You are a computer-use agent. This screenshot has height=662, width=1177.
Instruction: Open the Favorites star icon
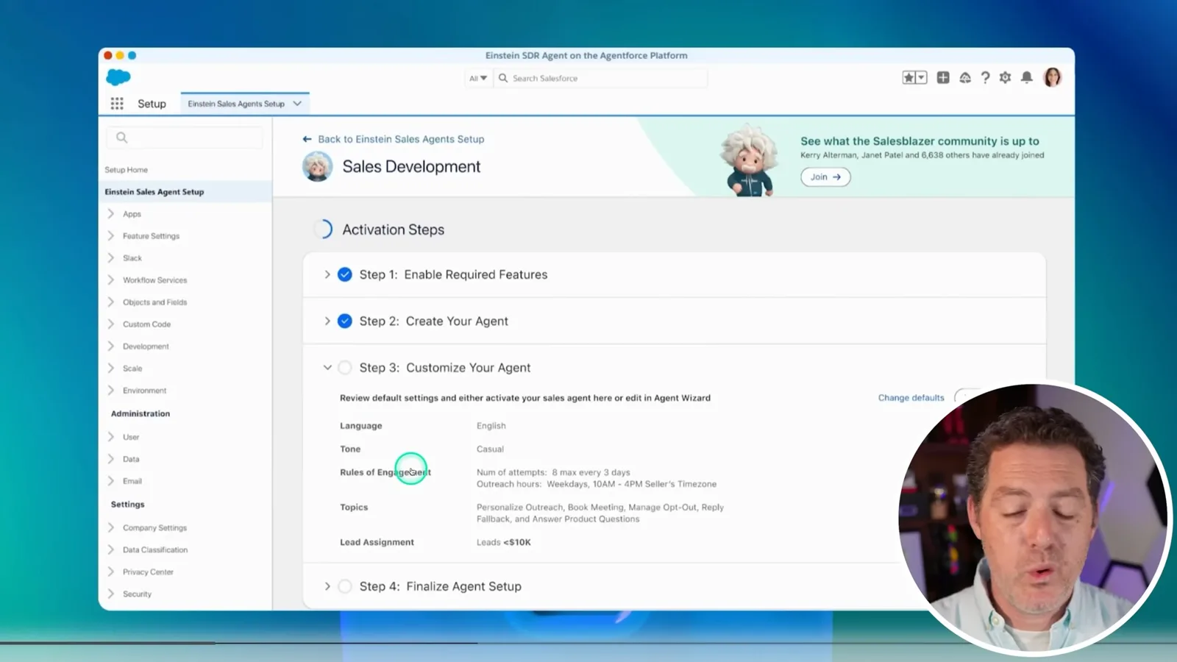[x=908, y=77]
